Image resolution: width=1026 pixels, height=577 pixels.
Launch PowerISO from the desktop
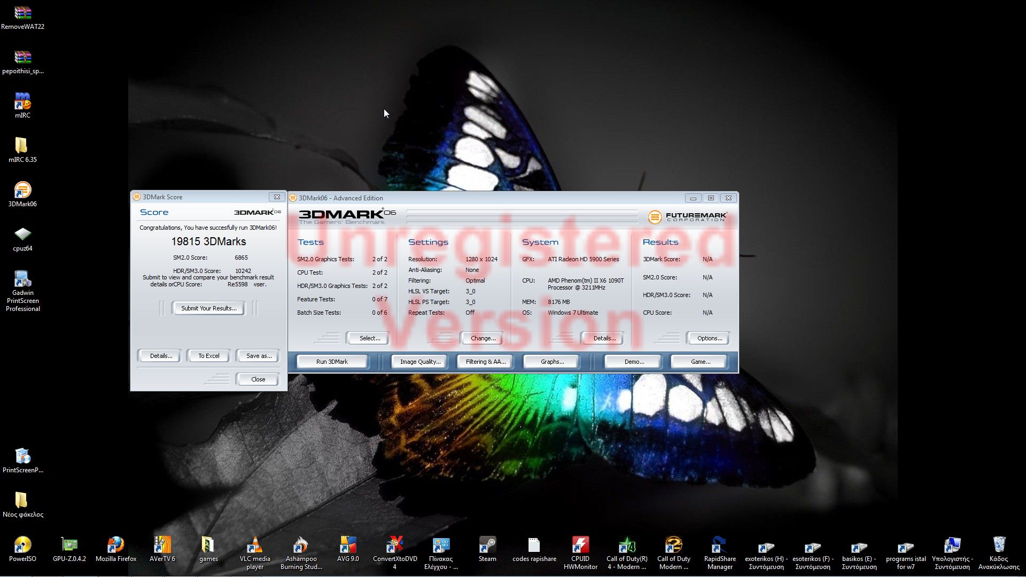click(x=22, y=545)
